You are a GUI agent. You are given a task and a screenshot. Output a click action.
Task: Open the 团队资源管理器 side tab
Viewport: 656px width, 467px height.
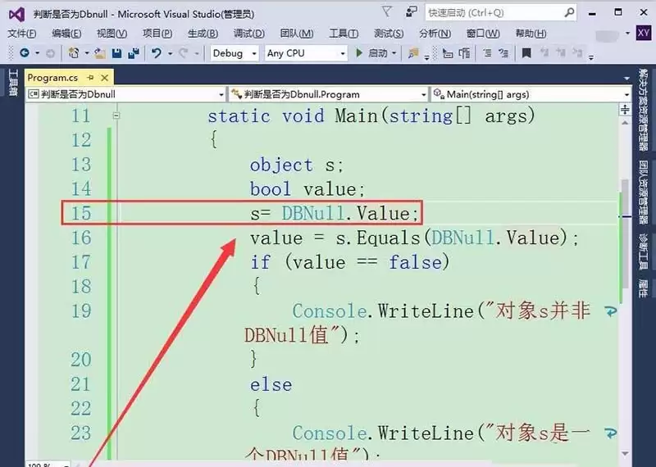(643, 193)
